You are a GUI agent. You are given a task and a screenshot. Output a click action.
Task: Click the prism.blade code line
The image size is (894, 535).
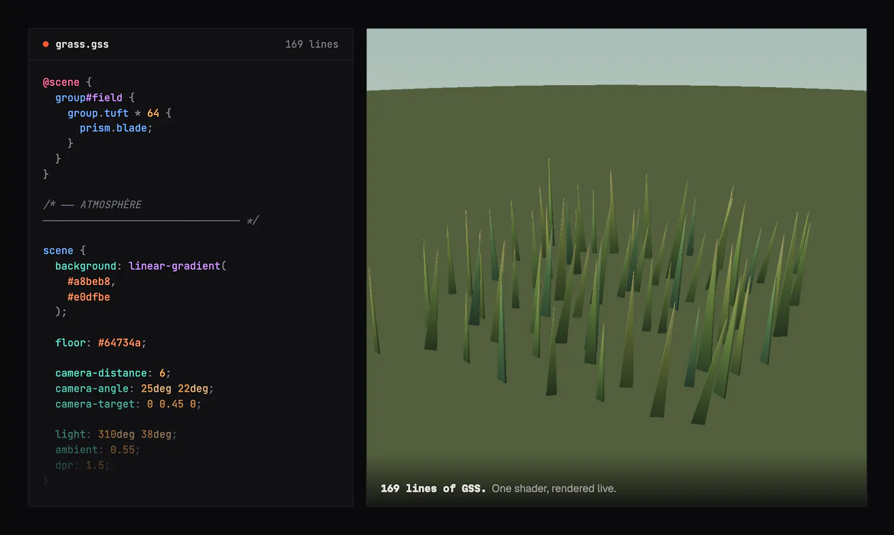116,128
